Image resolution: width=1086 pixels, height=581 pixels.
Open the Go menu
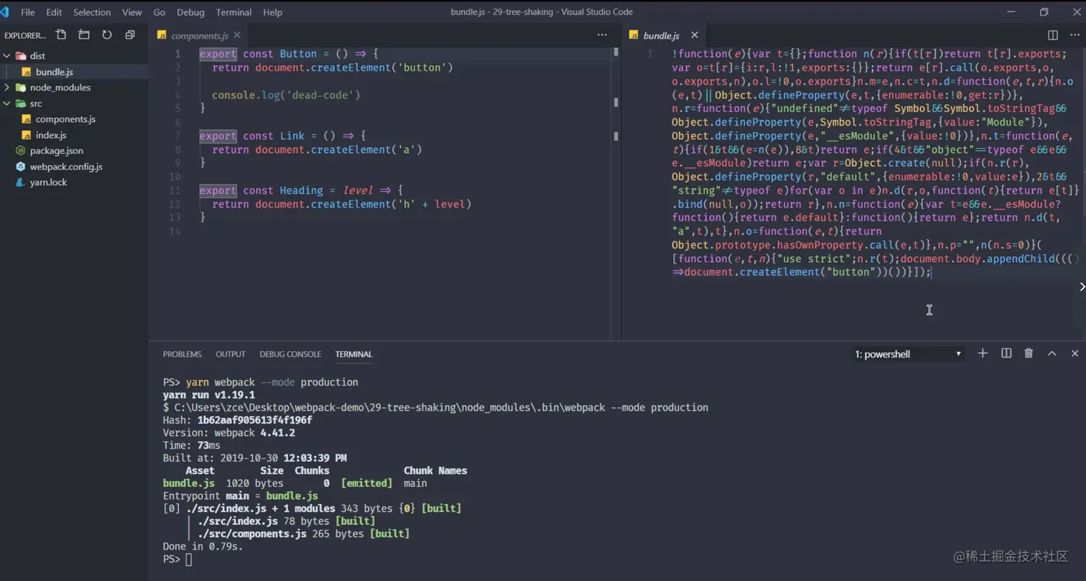[159, 12]
